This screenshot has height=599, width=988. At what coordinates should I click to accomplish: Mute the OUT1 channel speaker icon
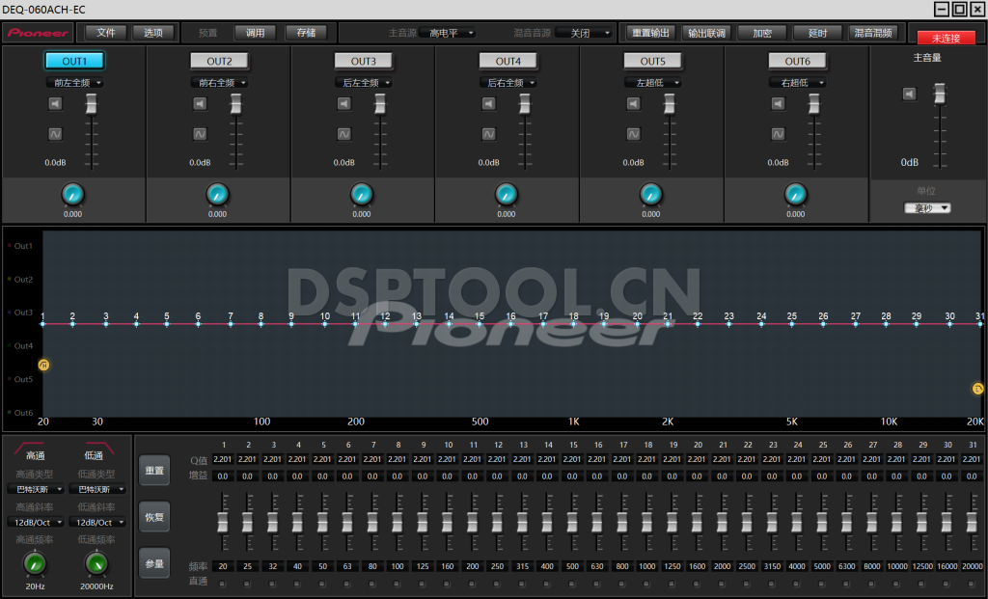55,104
